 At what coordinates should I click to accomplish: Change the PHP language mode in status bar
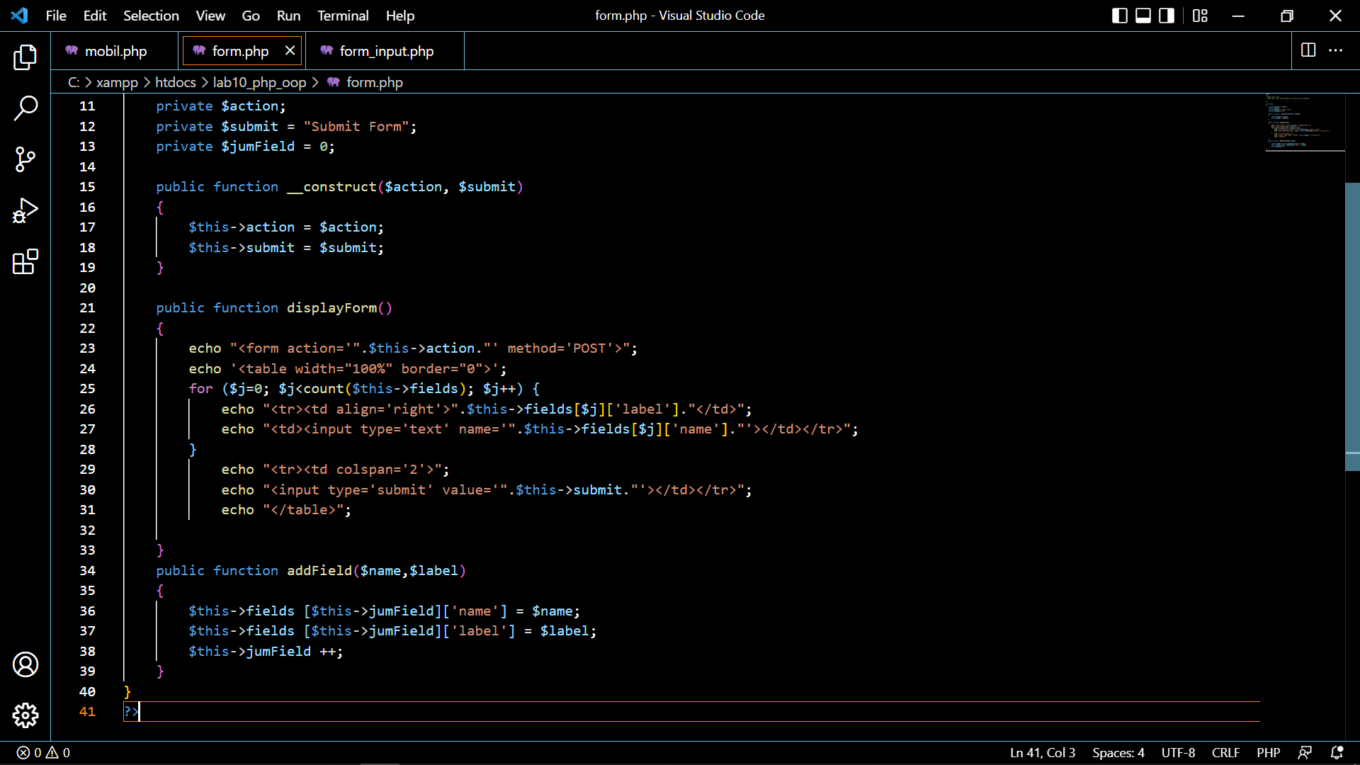point(1269,752)
